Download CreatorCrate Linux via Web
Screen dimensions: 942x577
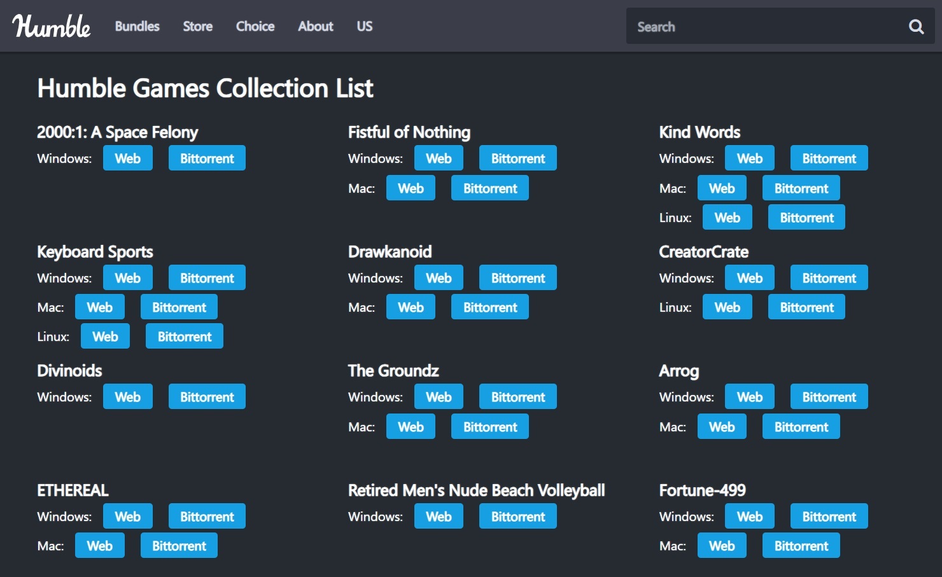click(728, 307)
